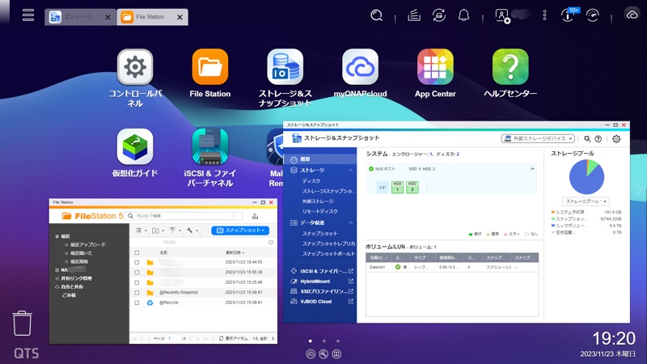Open the QTS main hamburger menu
647x364 pixels.
[28, 15]
